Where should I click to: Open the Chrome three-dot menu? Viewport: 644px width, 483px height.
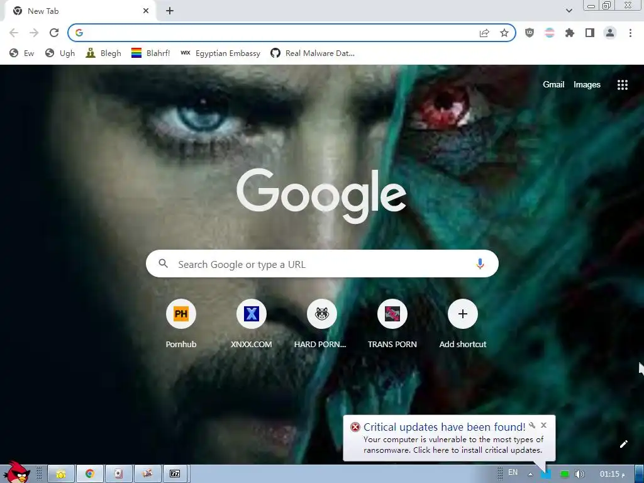tap(630, 33)
